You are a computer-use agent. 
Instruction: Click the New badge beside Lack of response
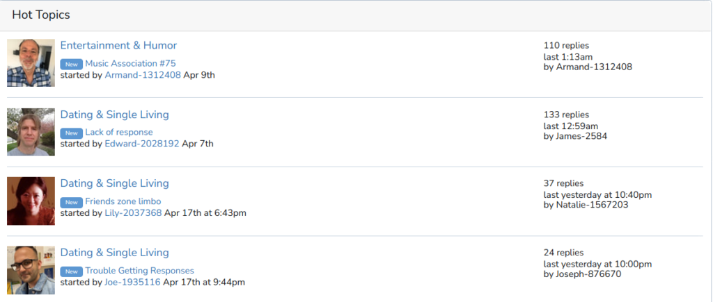click(x=72, y=133)
